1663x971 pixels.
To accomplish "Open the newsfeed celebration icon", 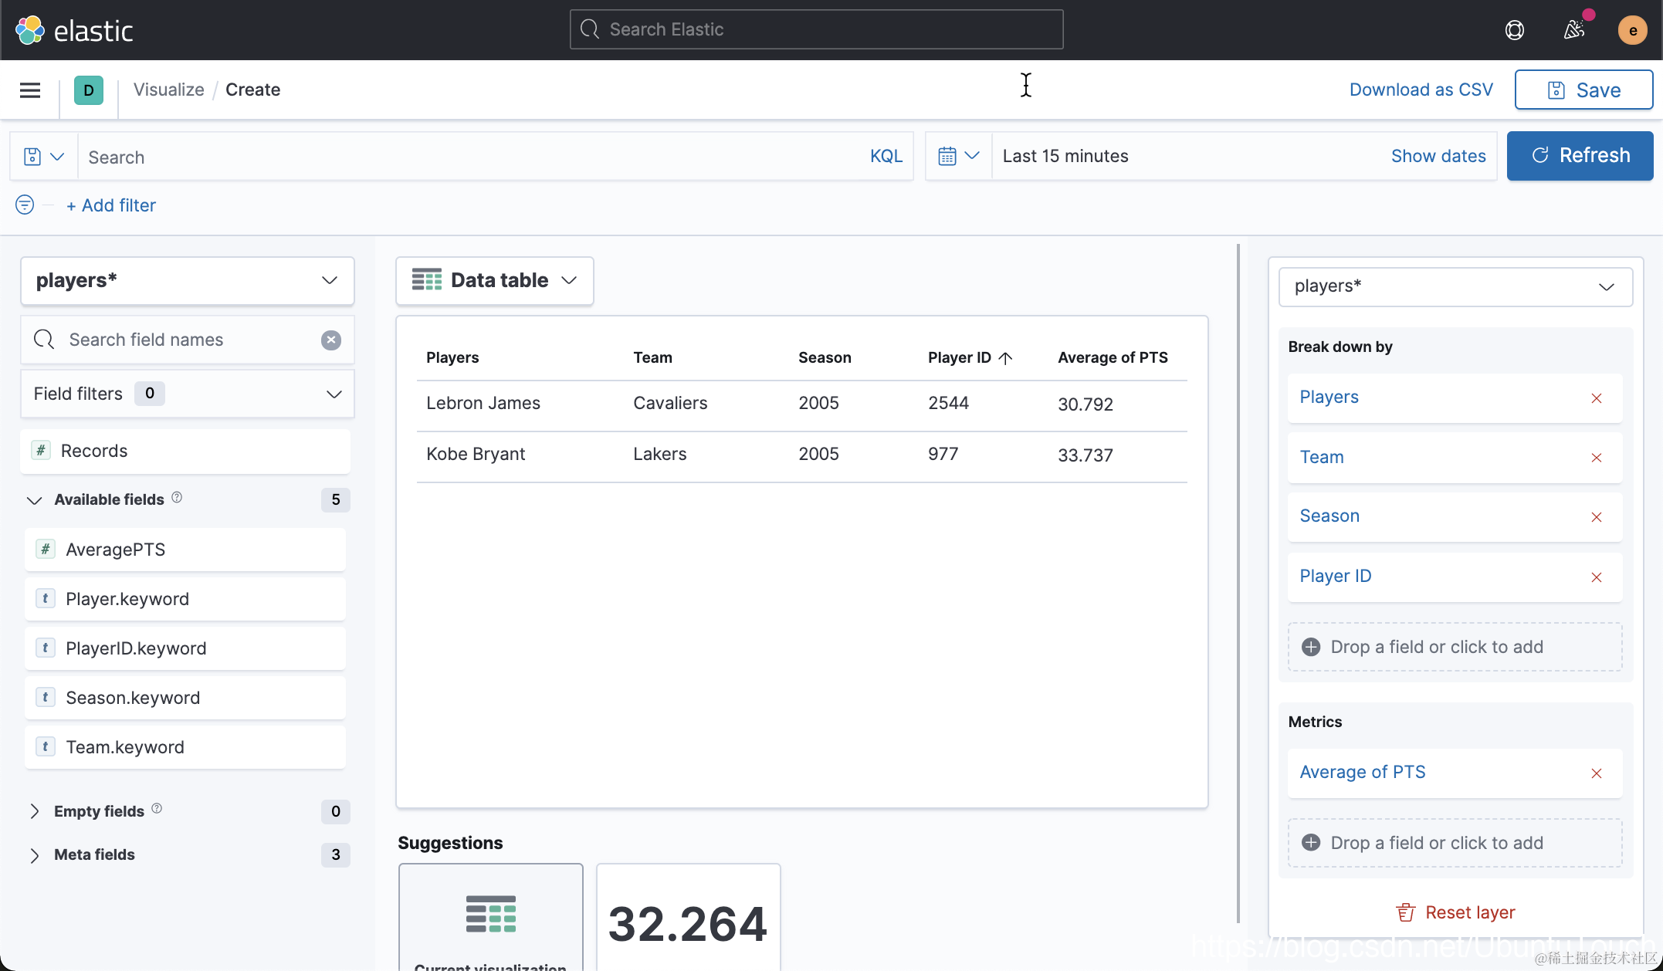I will click(x=1573, y=30).
